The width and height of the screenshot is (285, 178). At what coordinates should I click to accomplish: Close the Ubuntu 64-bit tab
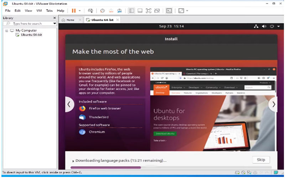click(118, 20)
